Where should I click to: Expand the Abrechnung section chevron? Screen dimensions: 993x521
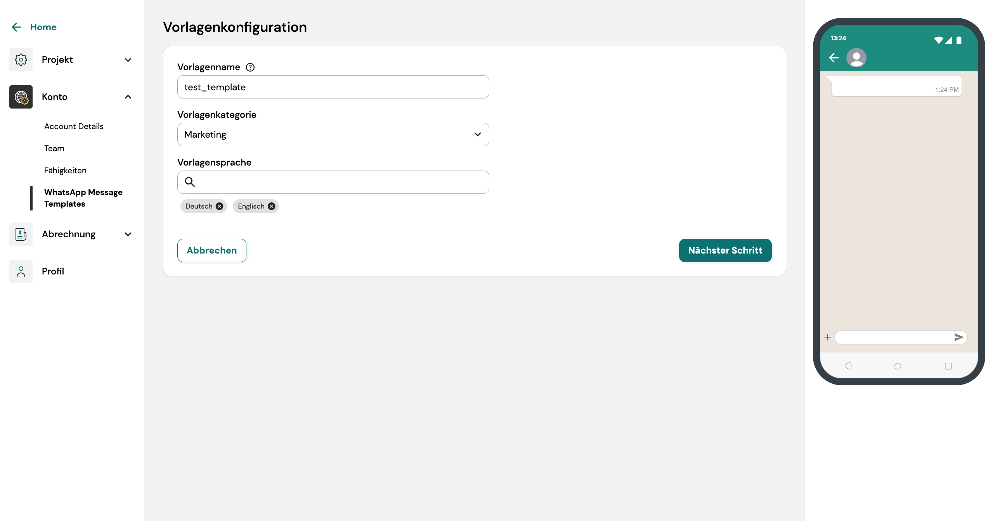(128, 234)
